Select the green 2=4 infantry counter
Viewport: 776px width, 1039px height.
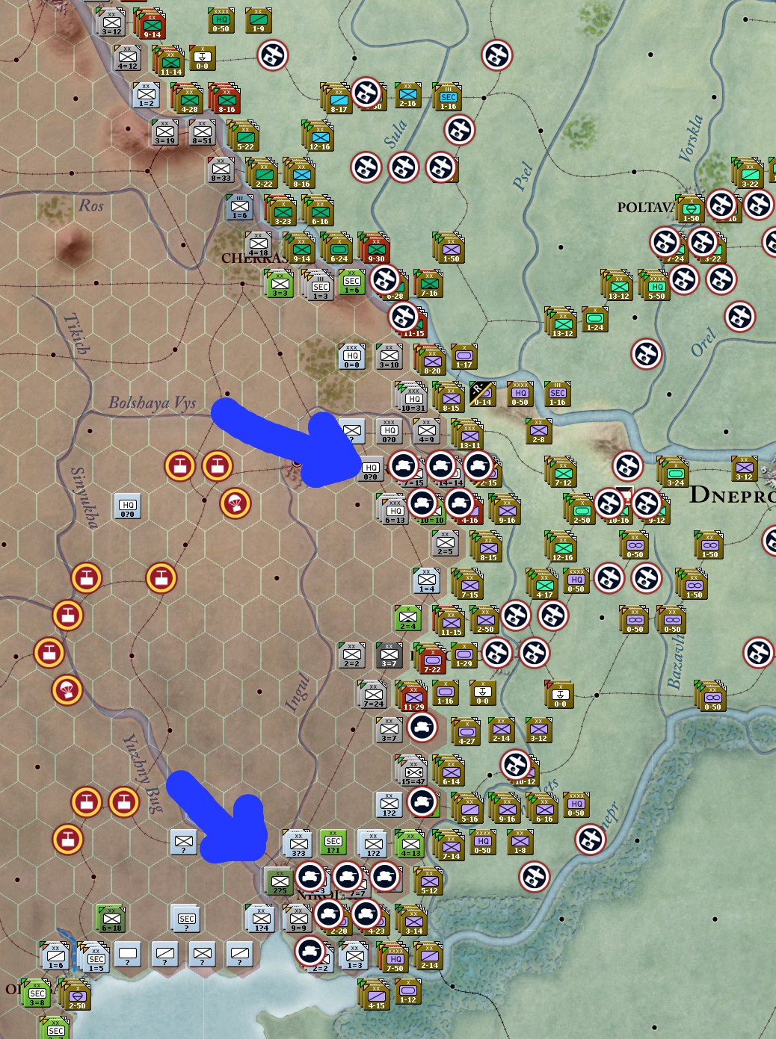(x=407, y=618)
